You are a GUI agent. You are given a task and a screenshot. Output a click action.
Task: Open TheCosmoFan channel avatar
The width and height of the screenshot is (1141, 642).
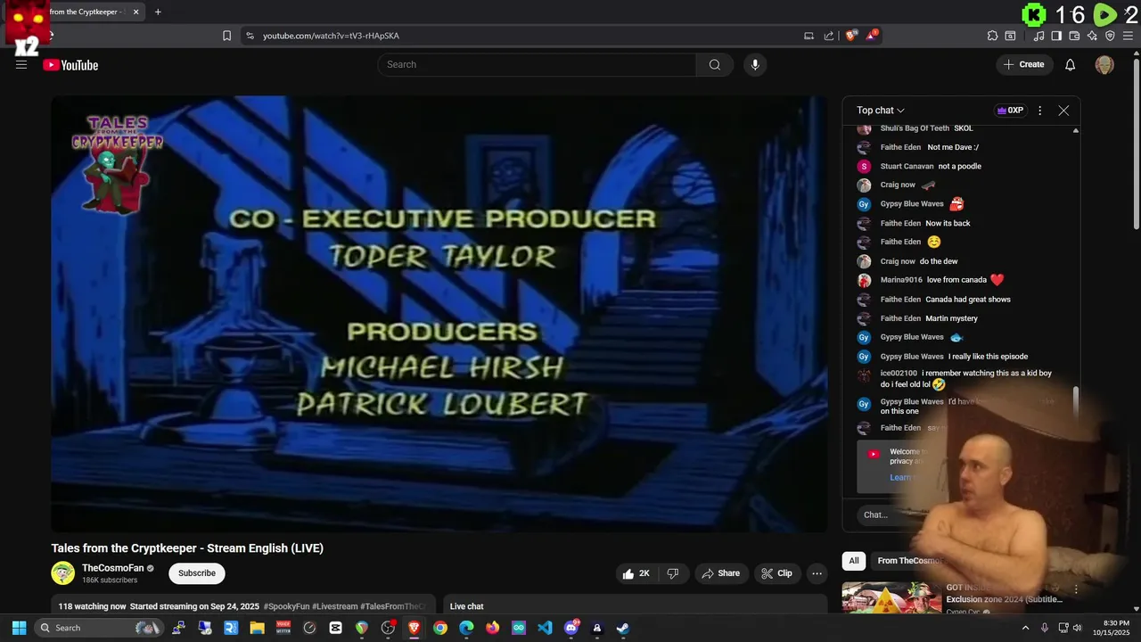tap(63, 573)
